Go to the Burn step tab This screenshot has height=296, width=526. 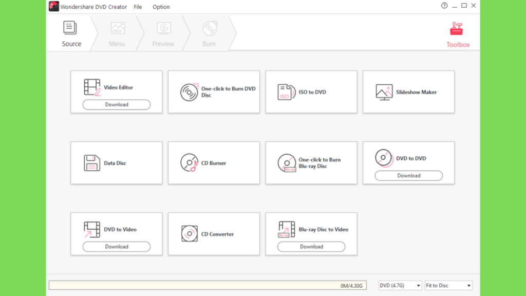(x=209, y=34)
